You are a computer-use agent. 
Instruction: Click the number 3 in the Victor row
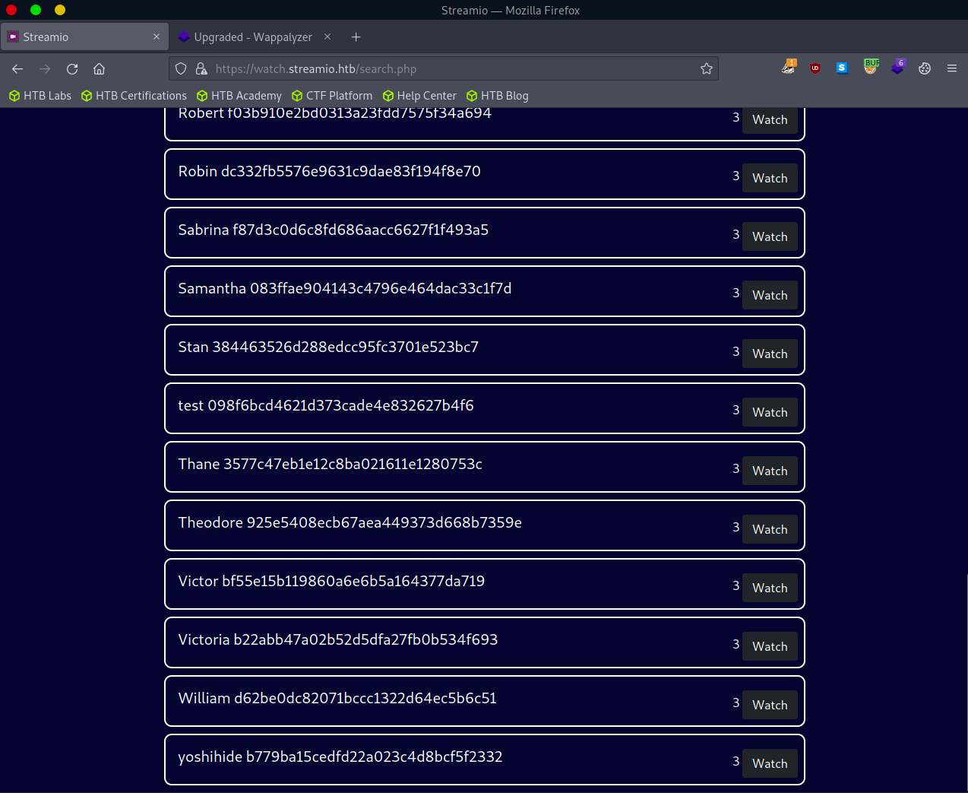click(x=735, y=585)
